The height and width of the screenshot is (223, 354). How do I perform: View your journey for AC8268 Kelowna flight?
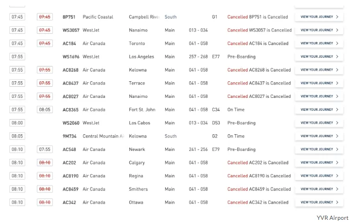point(319,70)
